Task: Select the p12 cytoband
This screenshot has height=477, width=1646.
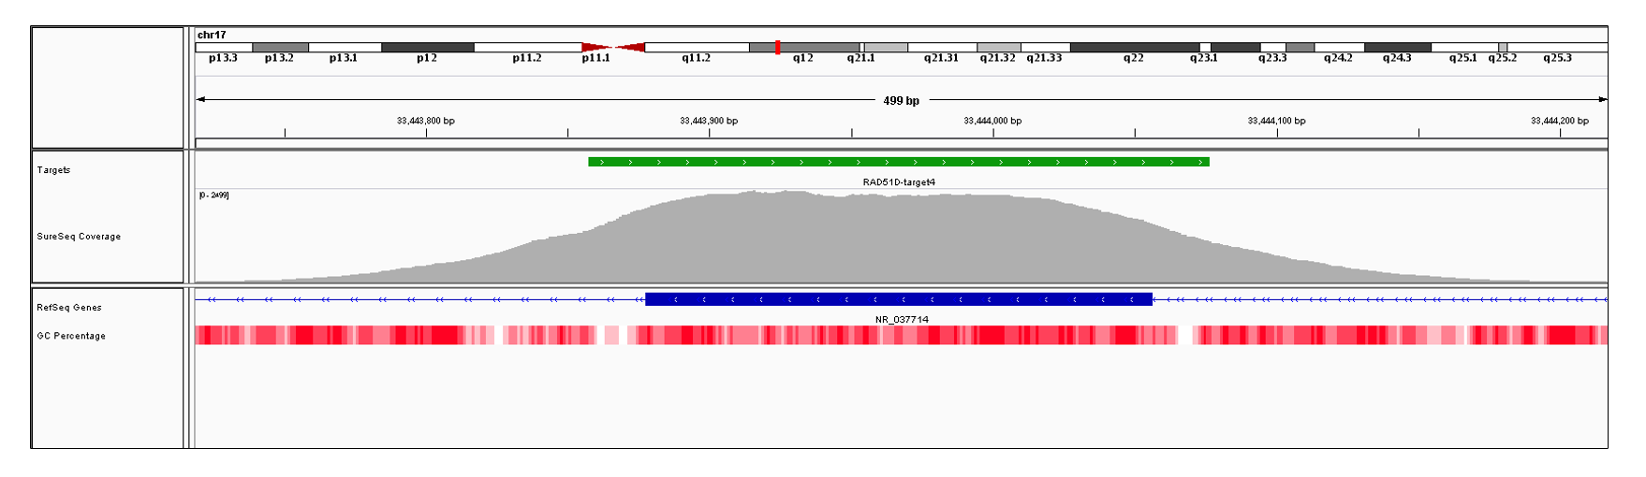Action: point(428,47)
